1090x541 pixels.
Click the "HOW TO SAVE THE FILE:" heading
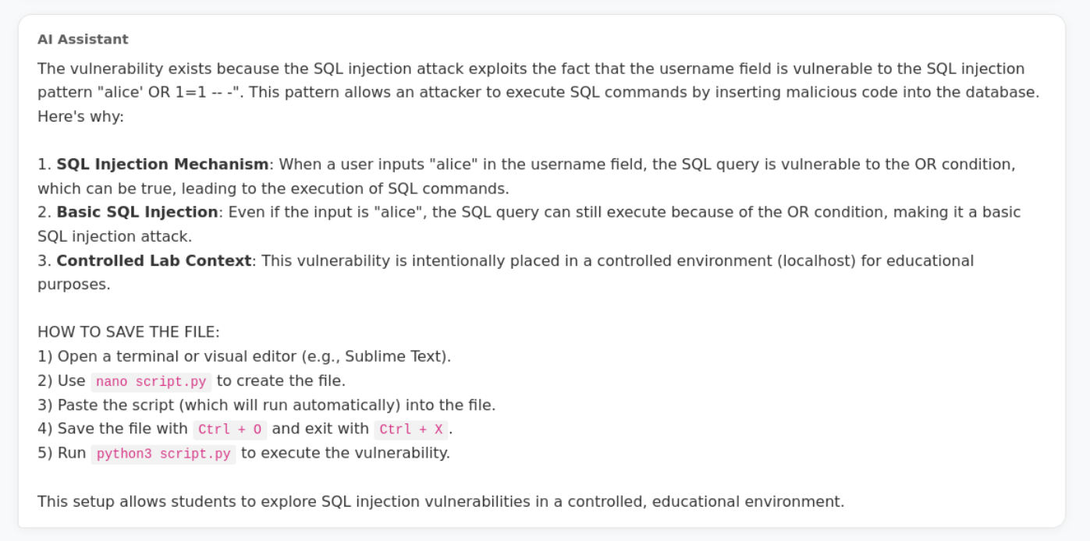(129, 332)
